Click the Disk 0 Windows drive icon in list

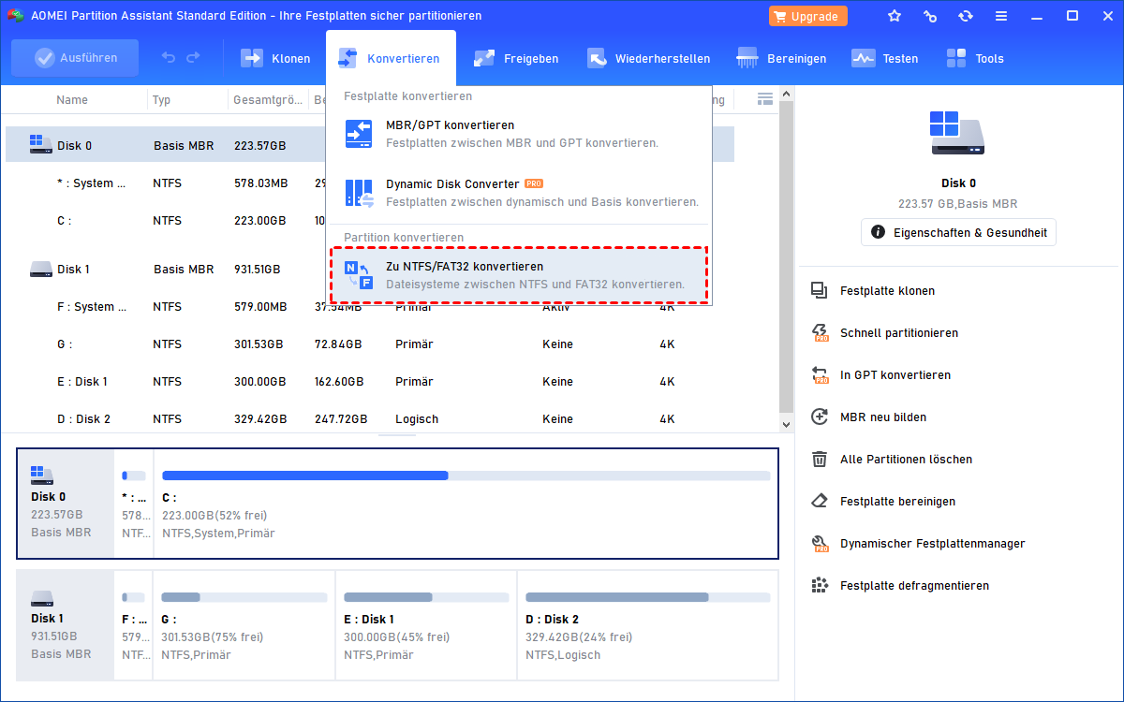coord(40,144)
